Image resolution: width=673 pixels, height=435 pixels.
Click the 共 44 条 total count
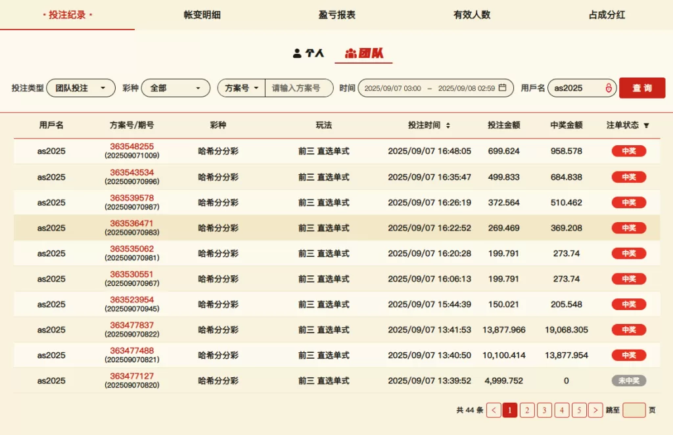point(469,410)
